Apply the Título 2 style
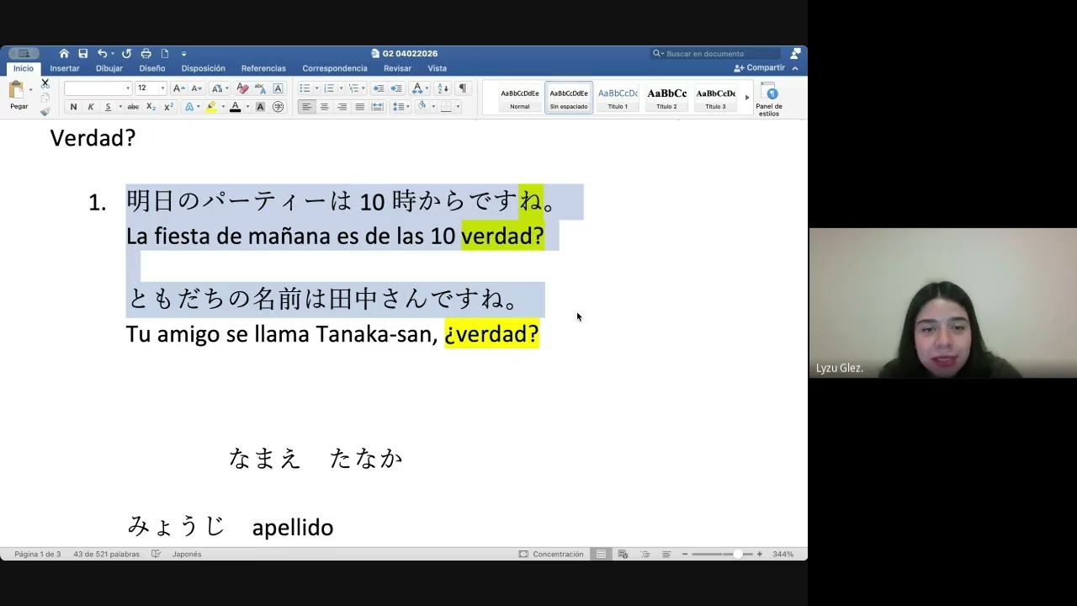The height and width of the screenshot is (606, 1077). (666, 98)
